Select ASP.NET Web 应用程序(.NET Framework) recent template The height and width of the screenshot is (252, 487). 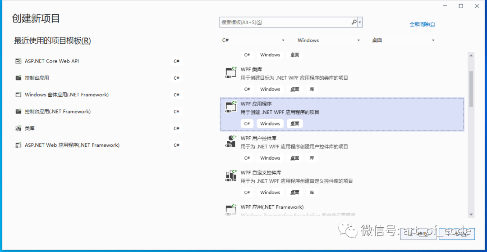tap(72, 145)
